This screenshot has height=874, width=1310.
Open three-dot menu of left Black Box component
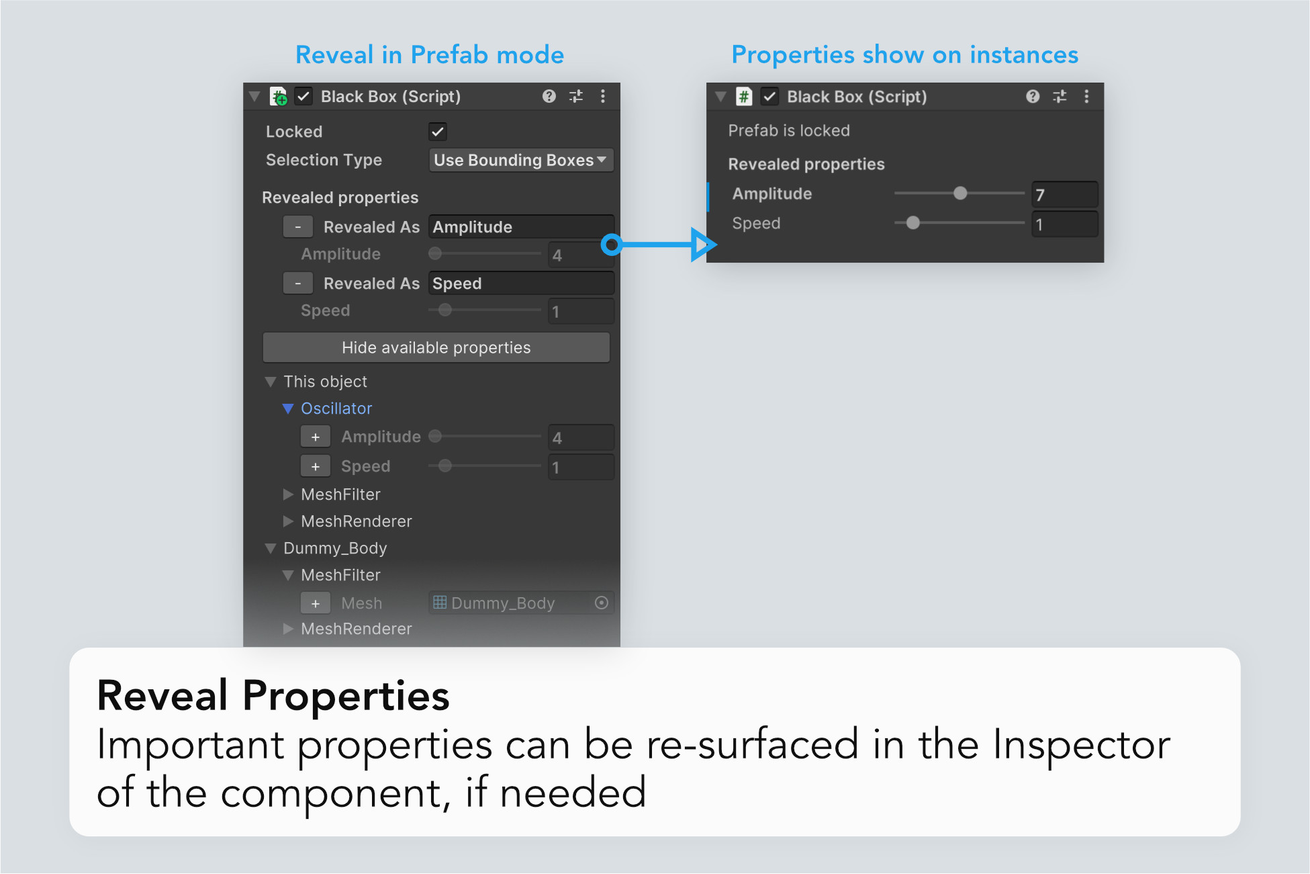point(603,97)
